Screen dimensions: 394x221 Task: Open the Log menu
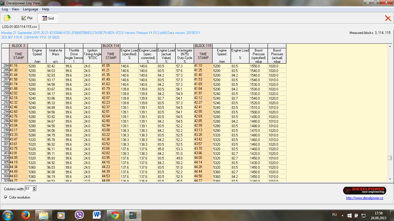point(5,9)
